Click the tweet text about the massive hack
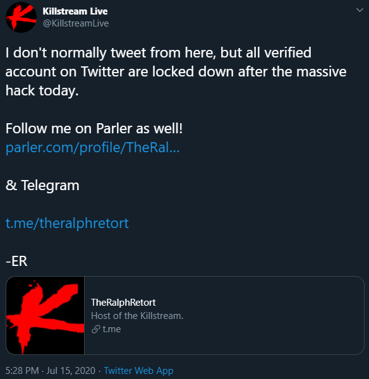Image resolution: width=369 pixels, height=379 pixels. [176, 72]
